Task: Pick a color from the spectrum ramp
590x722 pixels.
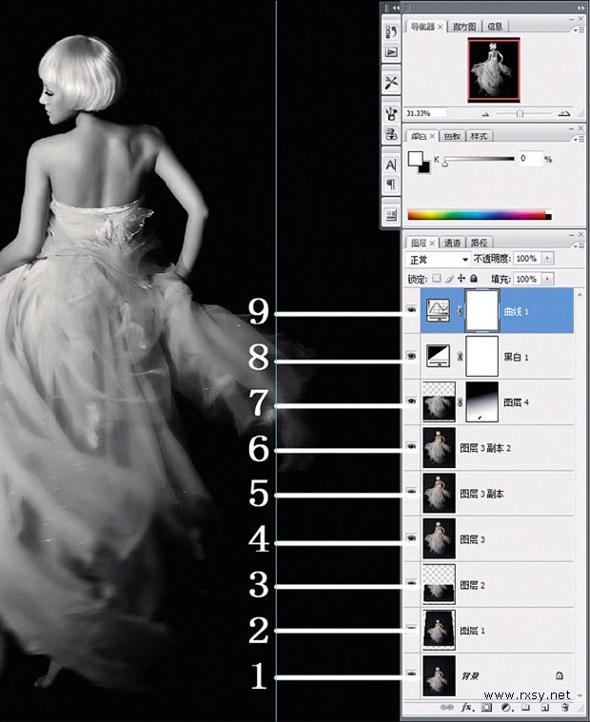Action: pos(479,215)
